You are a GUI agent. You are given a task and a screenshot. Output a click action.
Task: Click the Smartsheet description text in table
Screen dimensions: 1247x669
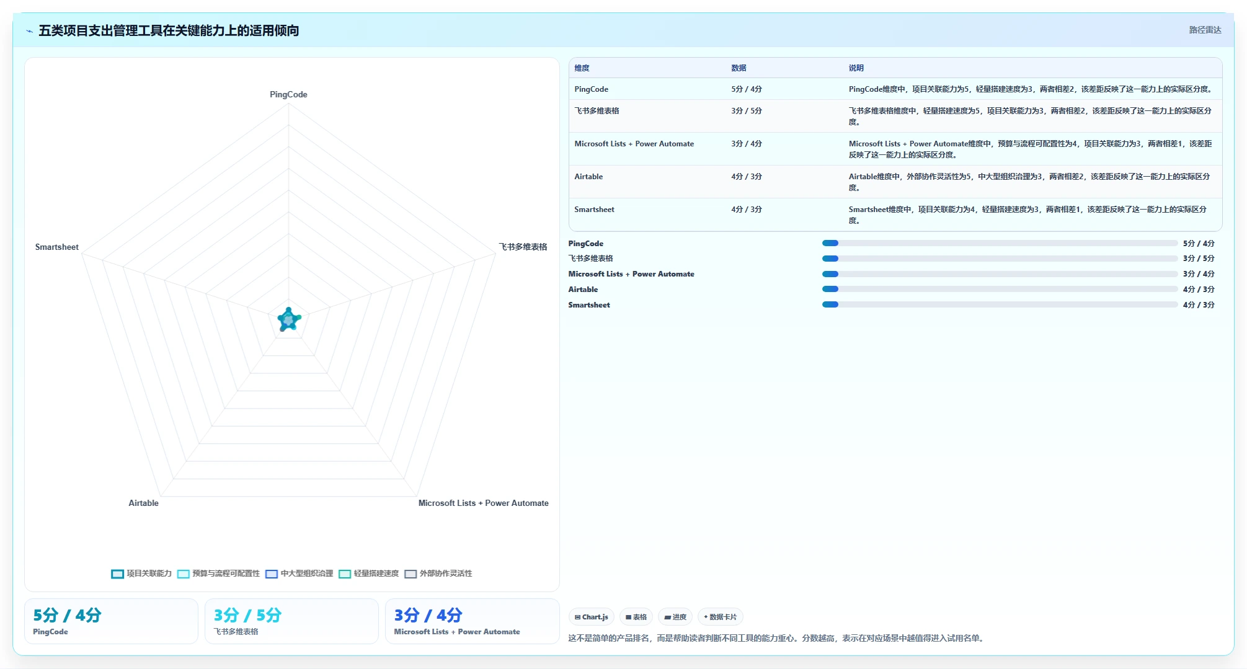coord(1027,215)
